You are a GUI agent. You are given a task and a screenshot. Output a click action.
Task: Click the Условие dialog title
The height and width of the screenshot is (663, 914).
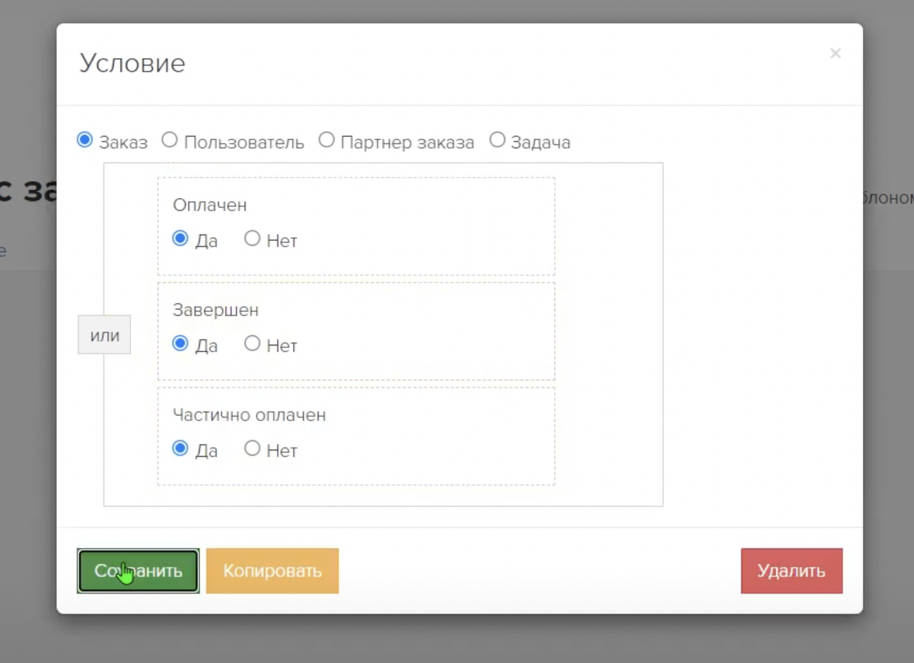pyautogui.click(x=132, y=63)
